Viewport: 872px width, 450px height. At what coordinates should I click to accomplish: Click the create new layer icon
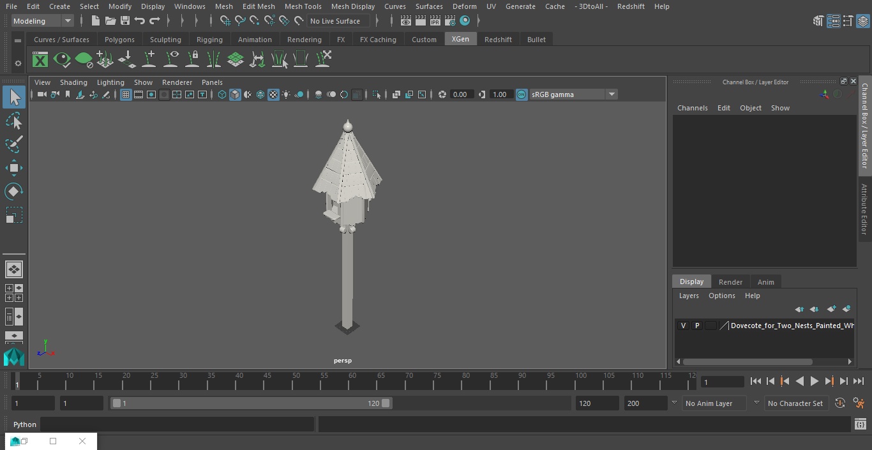831,309
